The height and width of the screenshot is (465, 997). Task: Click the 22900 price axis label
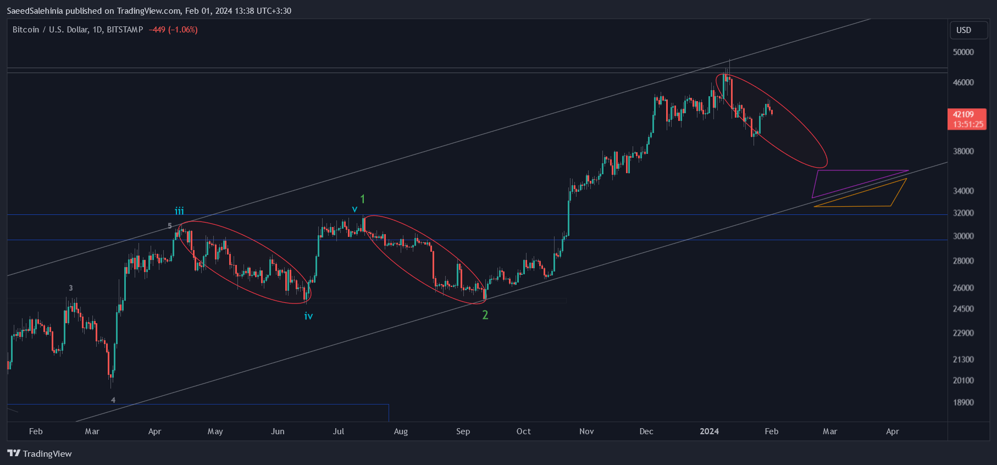[963, 333]
